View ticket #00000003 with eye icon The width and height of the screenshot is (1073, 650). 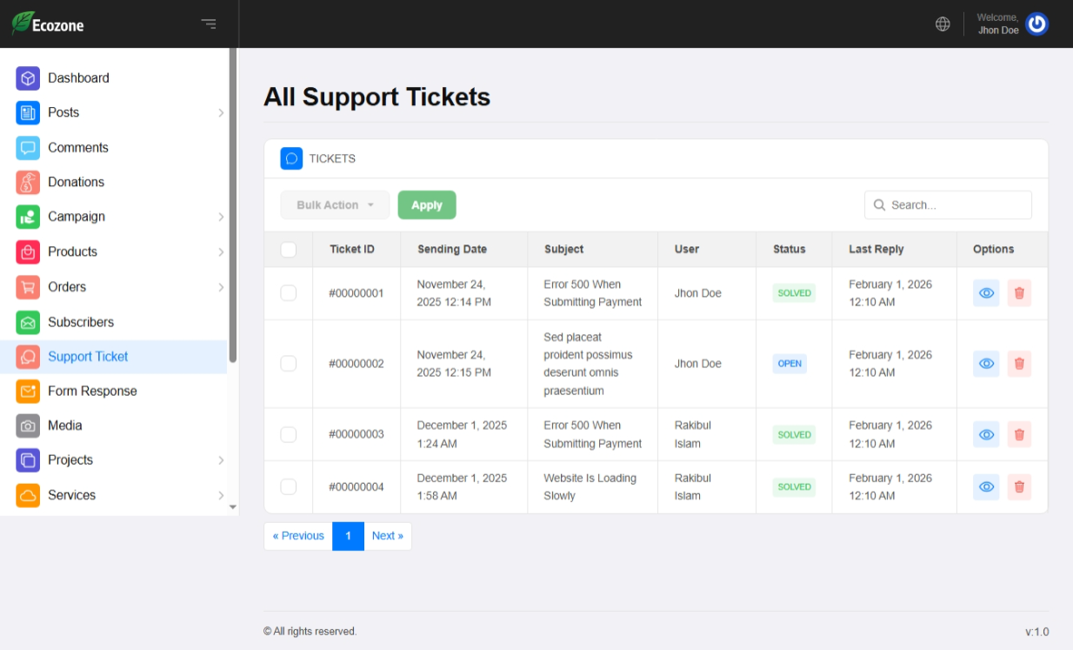986,434
